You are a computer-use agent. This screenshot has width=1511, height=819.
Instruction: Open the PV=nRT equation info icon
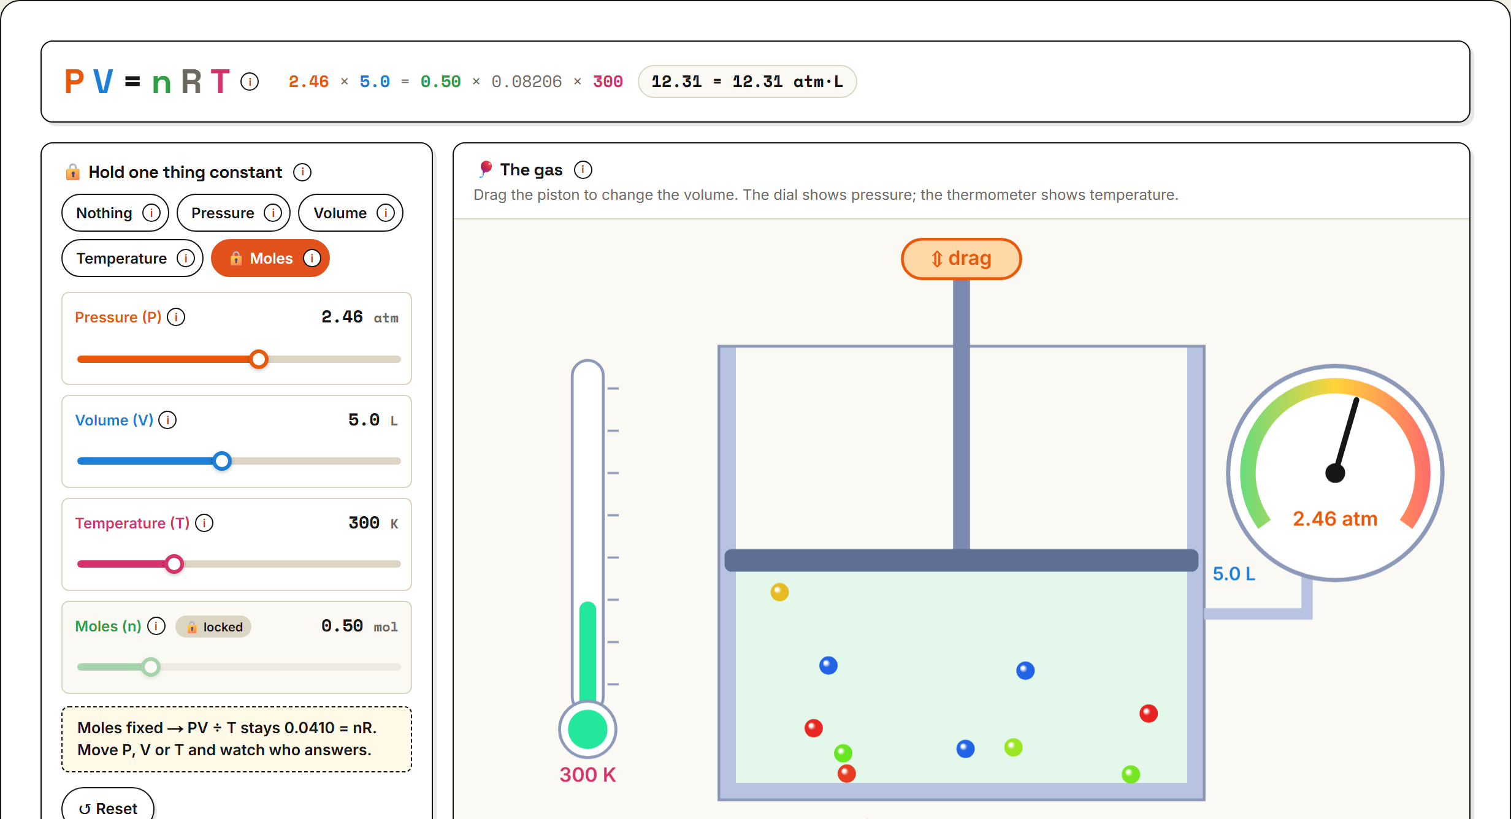click(250, 82)
